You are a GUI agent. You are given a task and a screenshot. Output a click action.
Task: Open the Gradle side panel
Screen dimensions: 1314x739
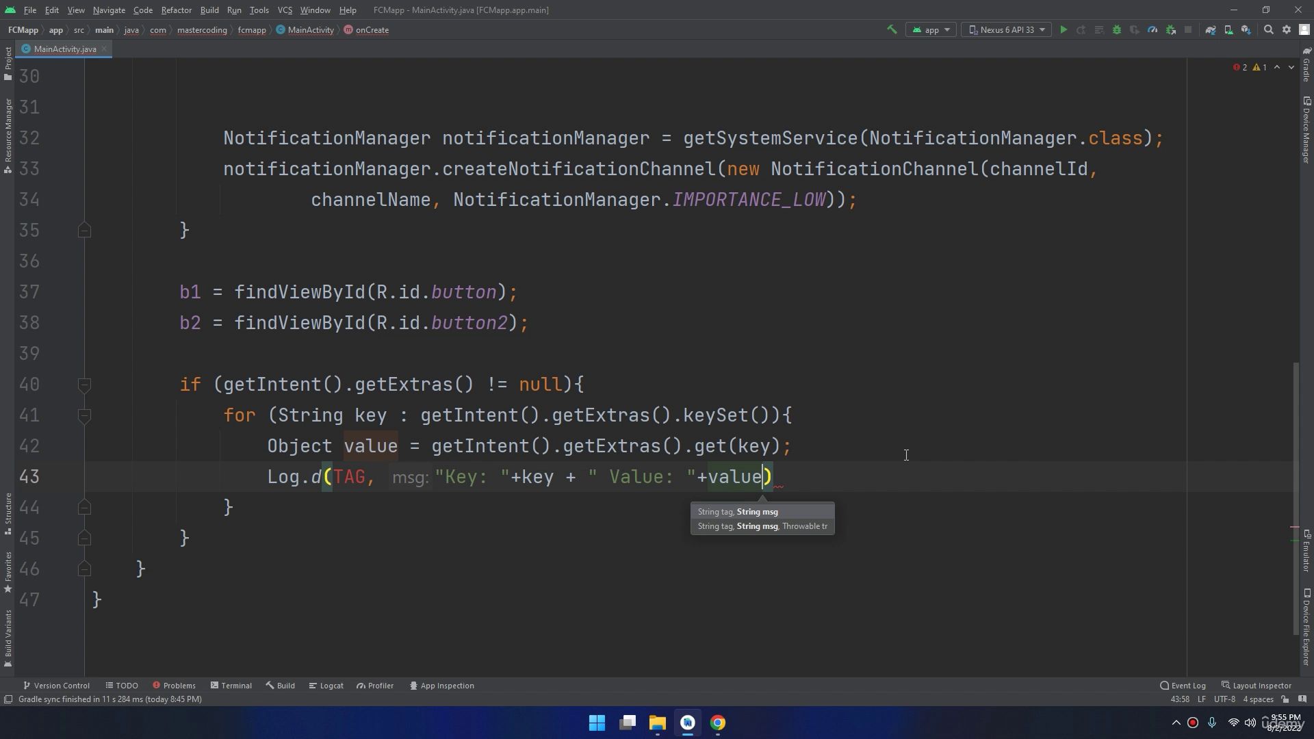1306,64
